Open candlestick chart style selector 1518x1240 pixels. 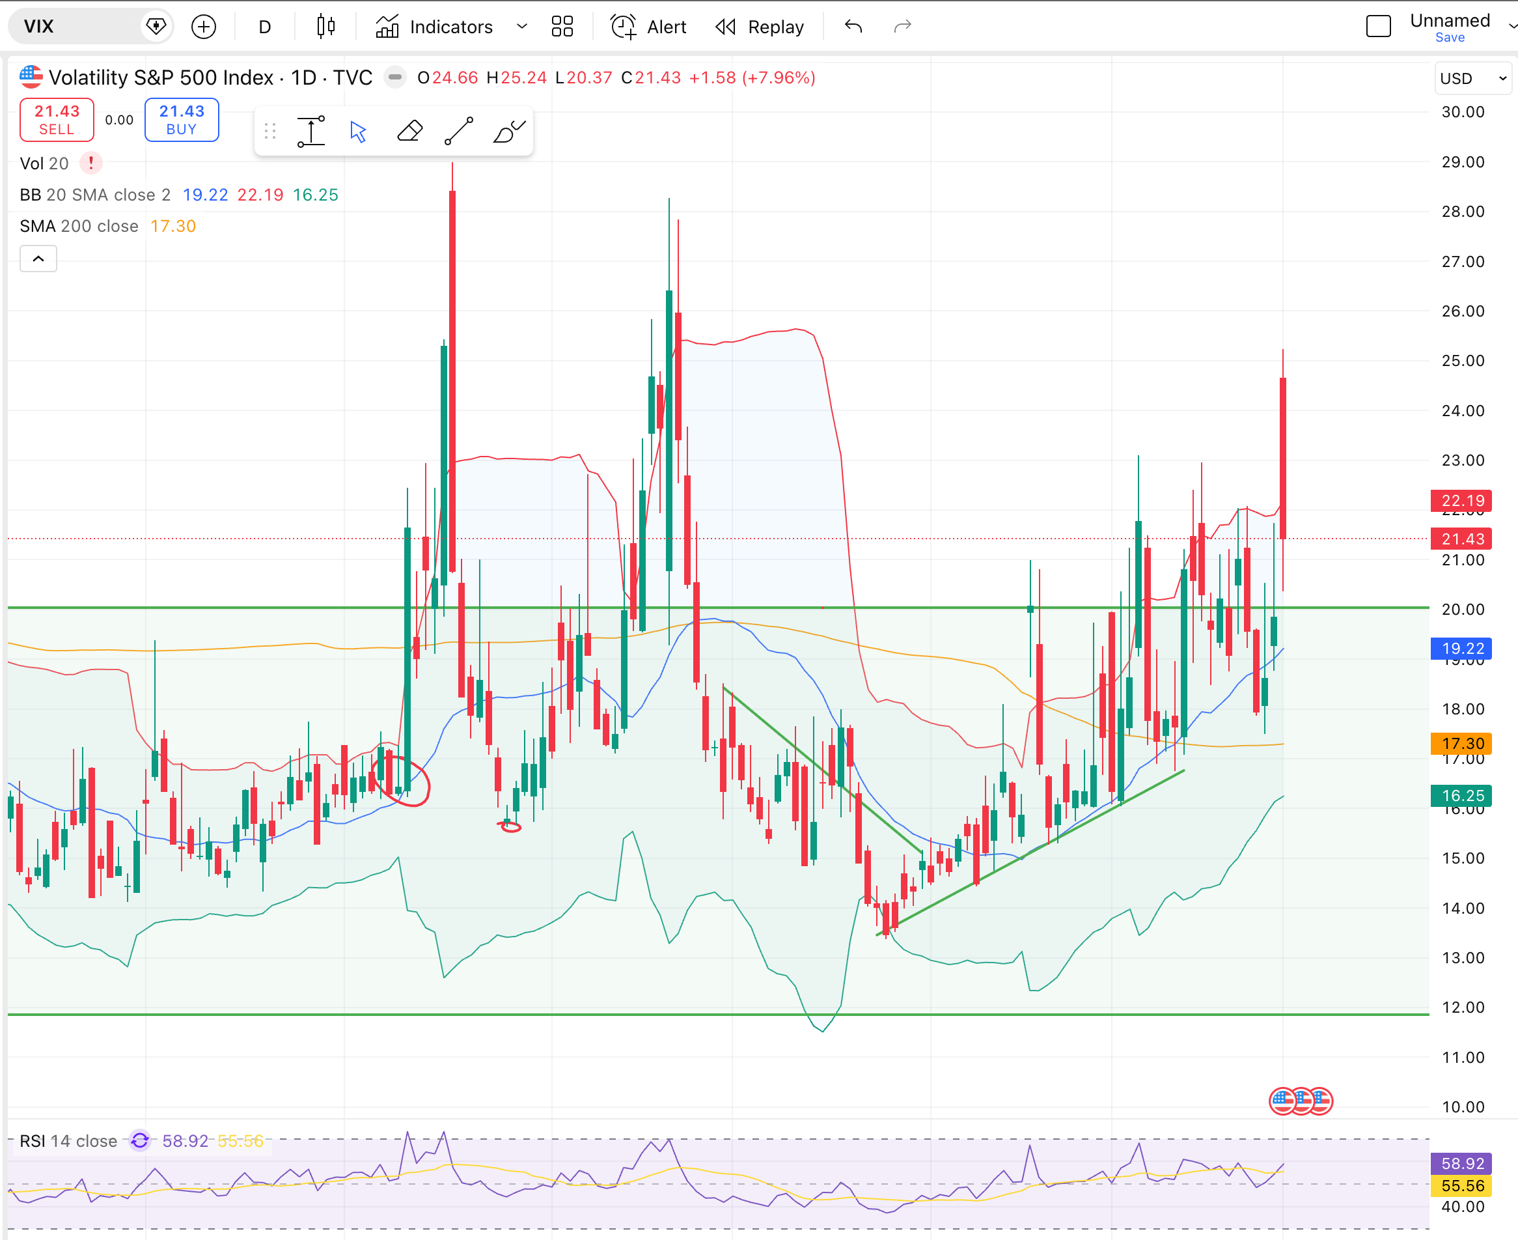(x=325, y=27)
